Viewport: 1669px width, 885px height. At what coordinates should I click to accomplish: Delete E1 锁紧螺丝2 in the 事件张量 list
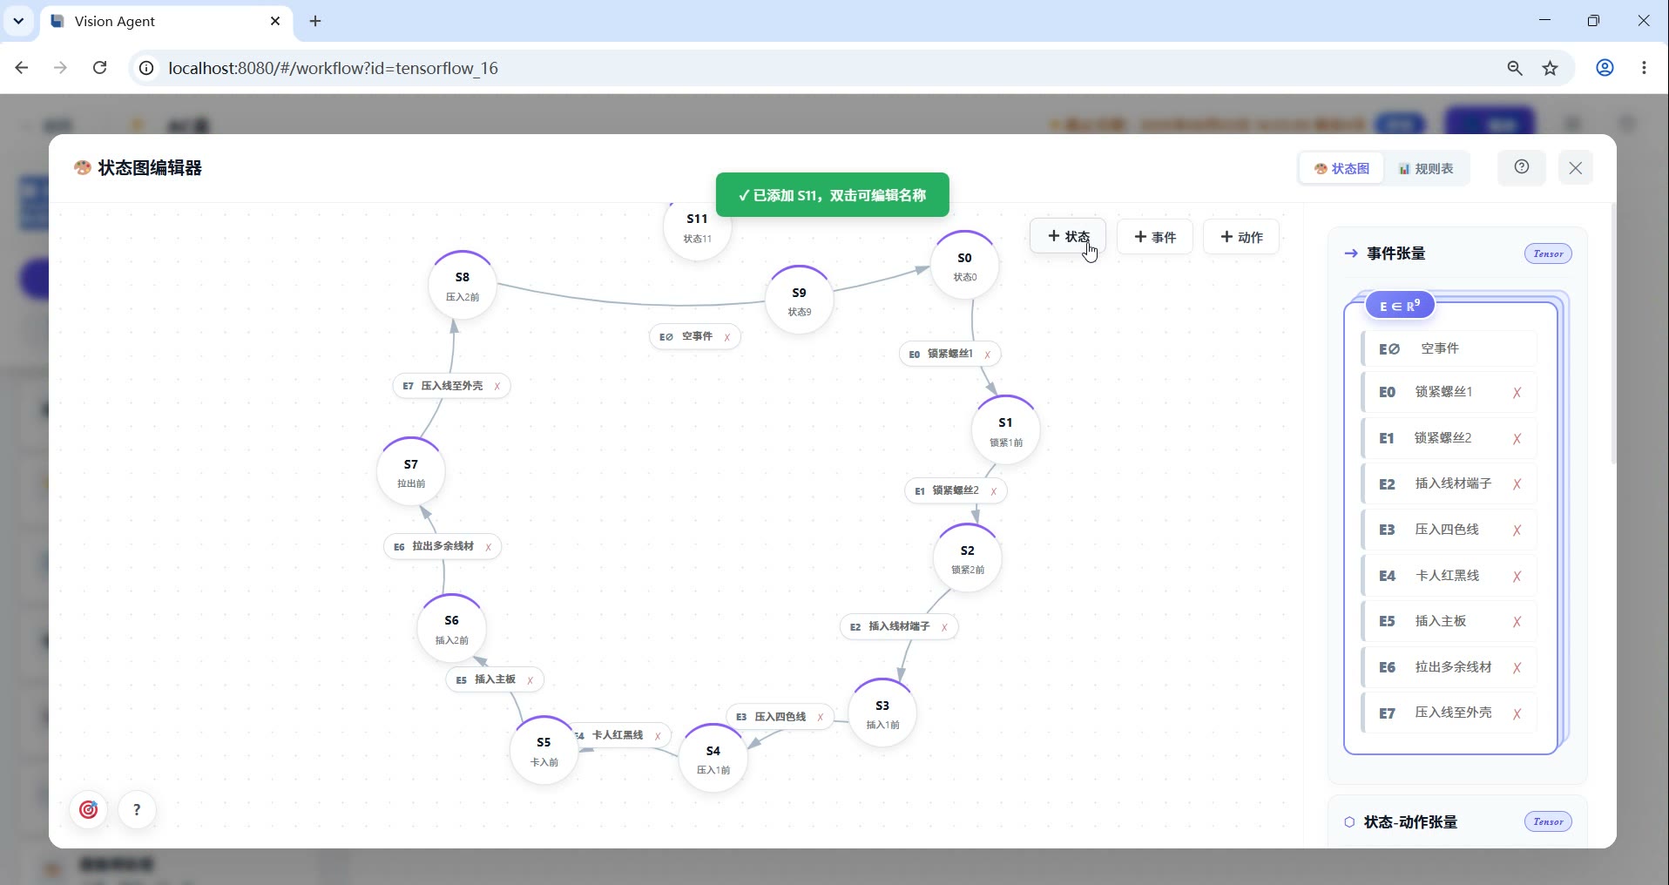pos(1517,439)
